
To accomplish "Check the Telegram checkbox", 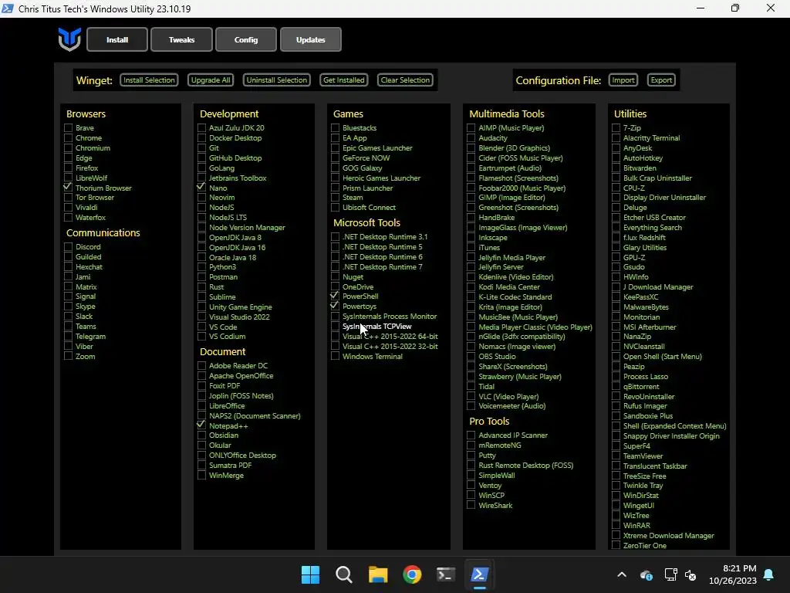I will pos(68,336).
